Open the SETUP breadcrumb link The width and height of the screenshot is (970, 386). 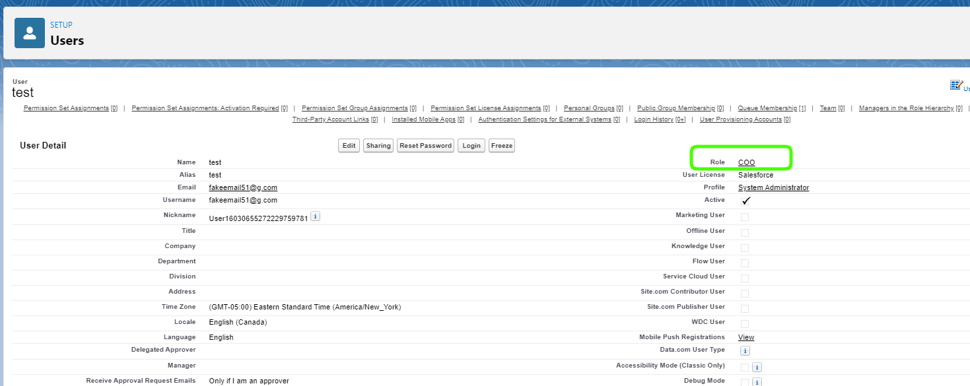(x=61, y=25)
